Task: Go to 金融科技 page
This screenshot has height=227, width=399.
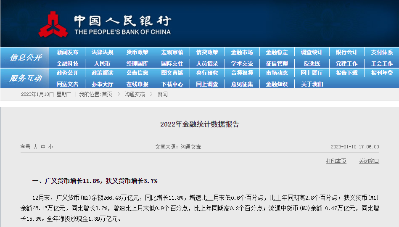Action: (x=67, y=63)
